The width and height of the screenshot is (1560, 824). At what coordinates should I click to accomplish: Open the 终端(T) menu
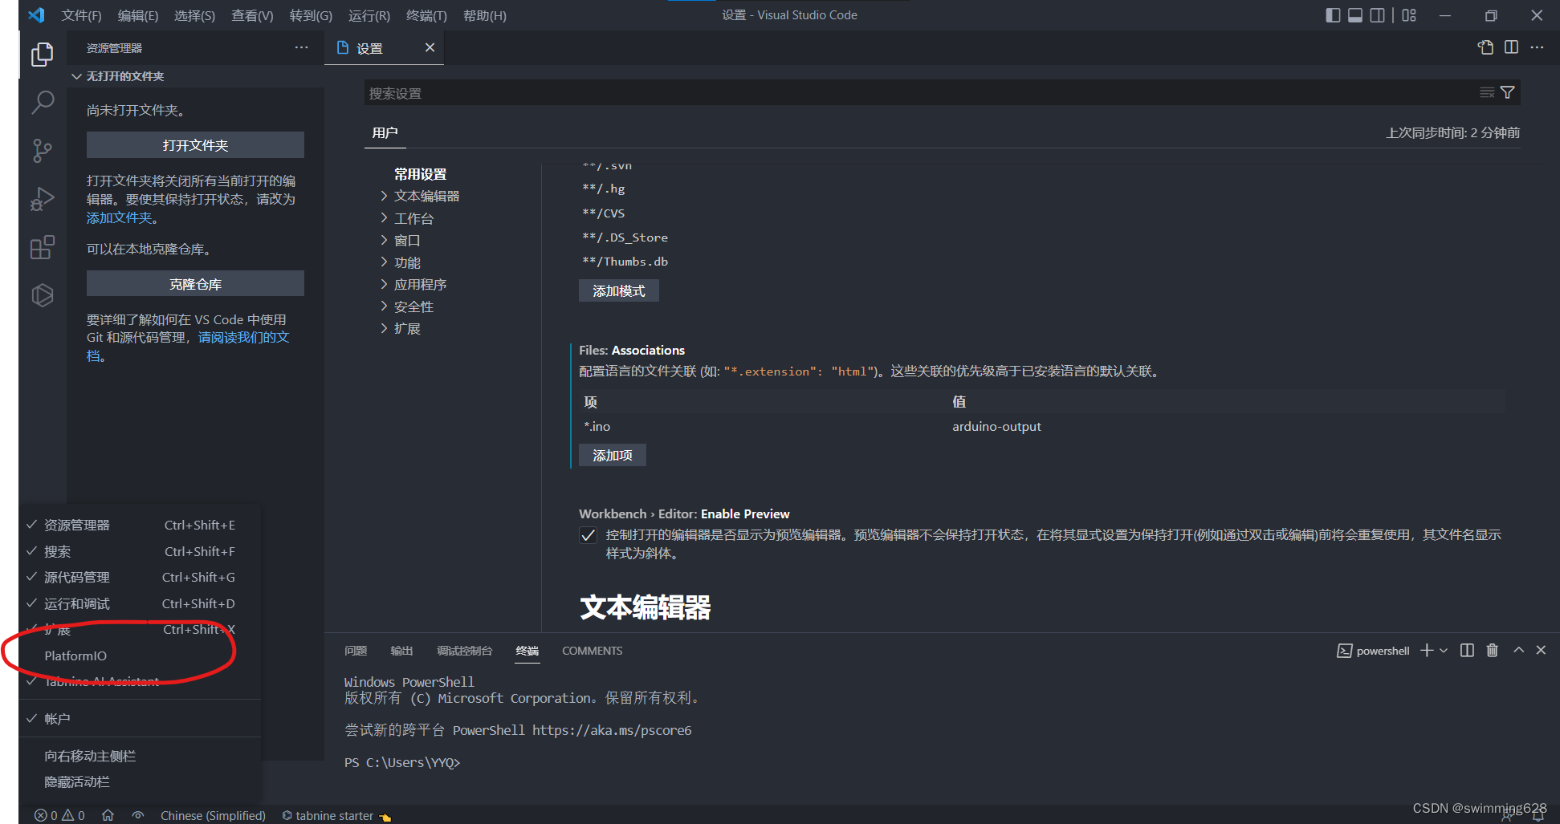(x=426, y=15)
